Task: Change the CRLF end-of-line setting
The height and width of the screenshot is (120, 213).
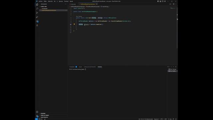Action: [166, 119]
